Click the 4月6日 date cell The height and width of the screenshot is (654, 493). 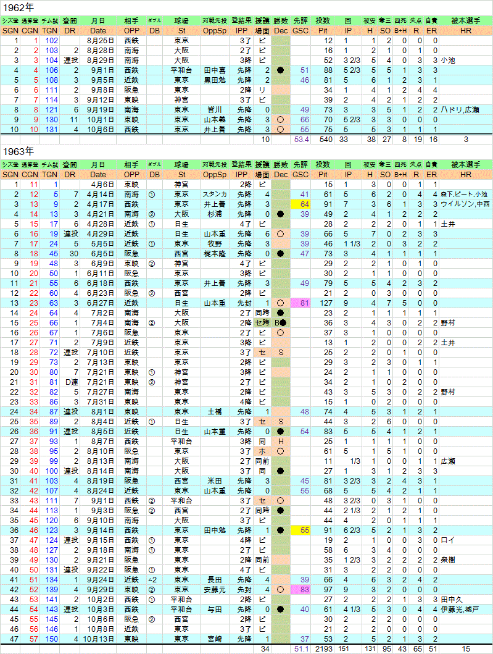(x=98, y=185)
